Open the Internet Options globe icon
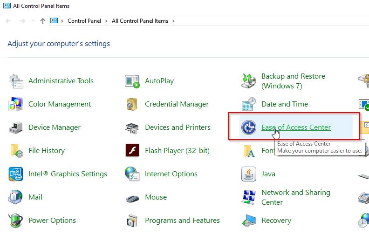Viewport: 369px width, 234px height. pyautogui.click(x=132, y=174)
